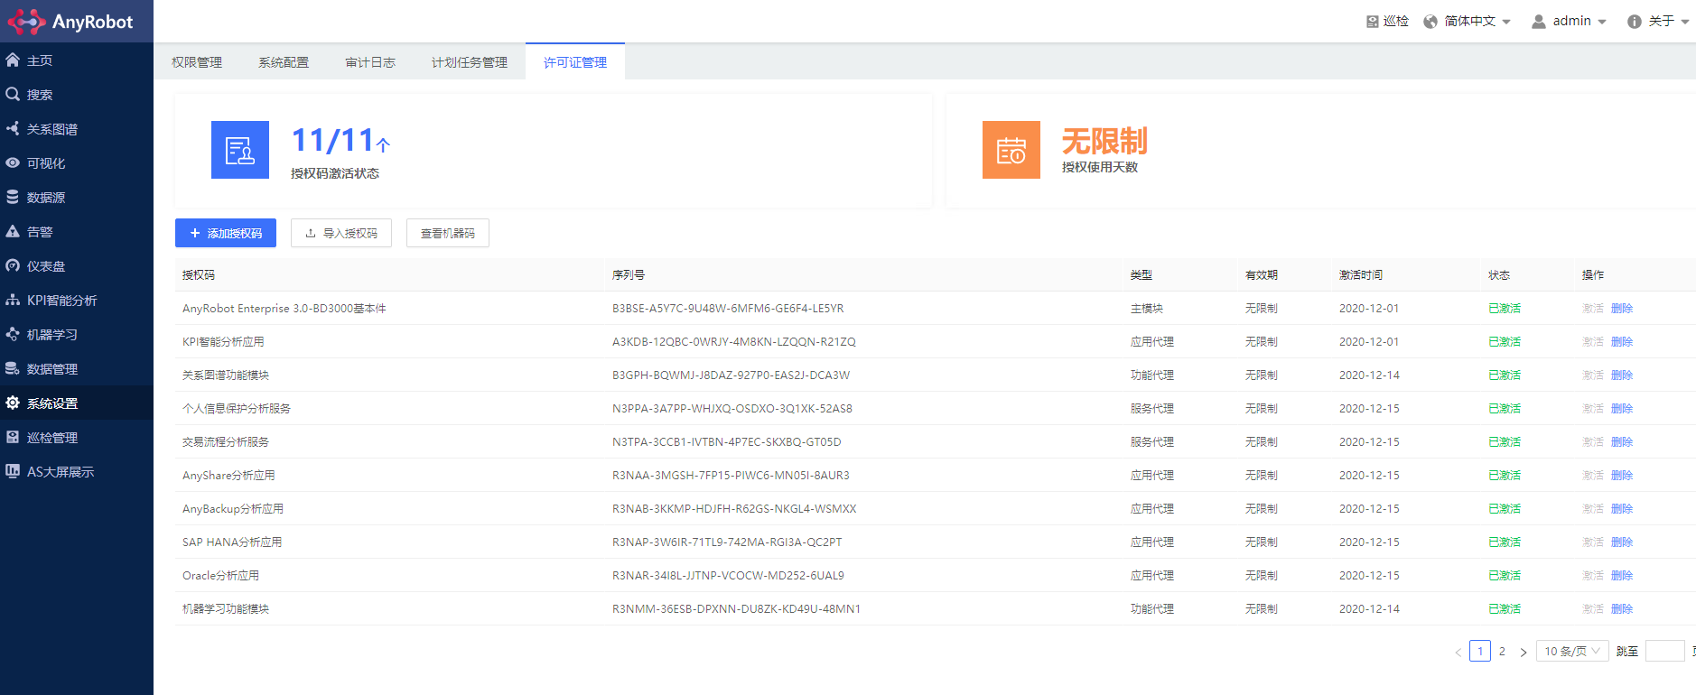The width and height of the screenshot is (1696, 695).
Task: Click the AnyRobot logo
Action: tap(70, 22)
